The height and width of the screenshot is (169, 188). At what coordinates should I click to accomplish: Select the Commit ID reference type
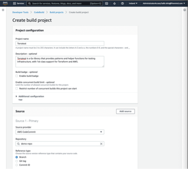[x=17, y=165]
